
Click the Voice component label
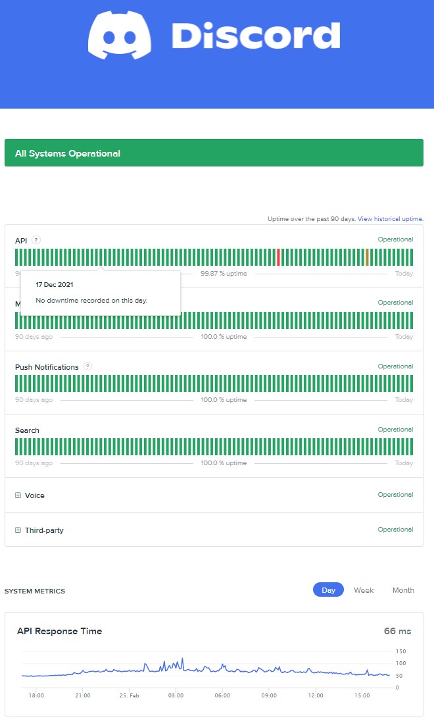point(35,495)
